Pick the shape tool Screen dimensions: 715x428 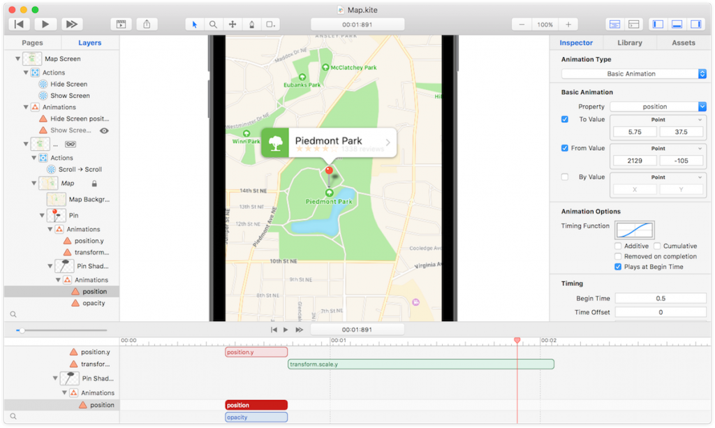pyautogui.click(x=270, y=24)
